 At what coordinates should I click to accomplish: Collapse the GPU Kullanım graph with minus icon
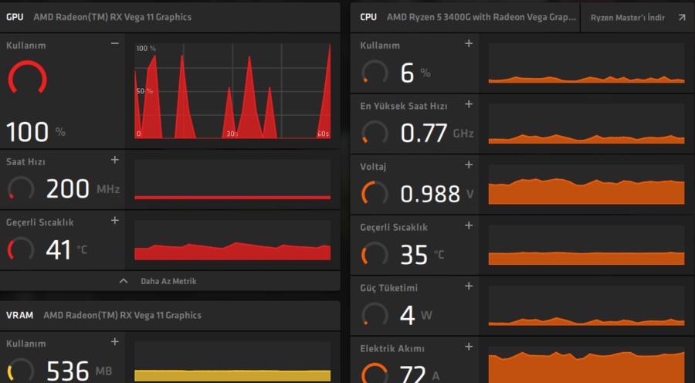point(115,44)
